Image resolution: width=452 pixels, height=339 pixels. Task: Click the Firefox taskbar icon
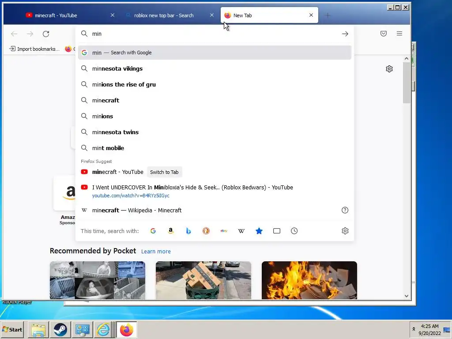pos(127,329)
